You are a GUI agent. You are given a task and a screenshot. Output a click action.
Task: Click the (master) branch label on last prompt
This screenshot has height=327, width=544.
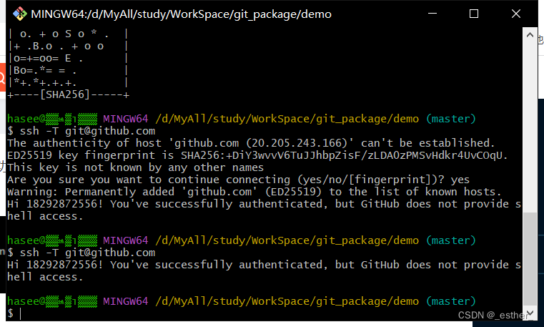click(450, 301)
